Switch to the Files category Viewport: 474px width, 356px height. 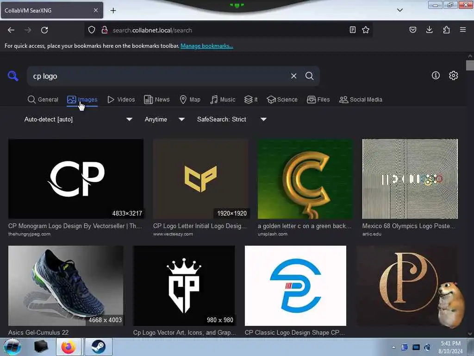318,100
